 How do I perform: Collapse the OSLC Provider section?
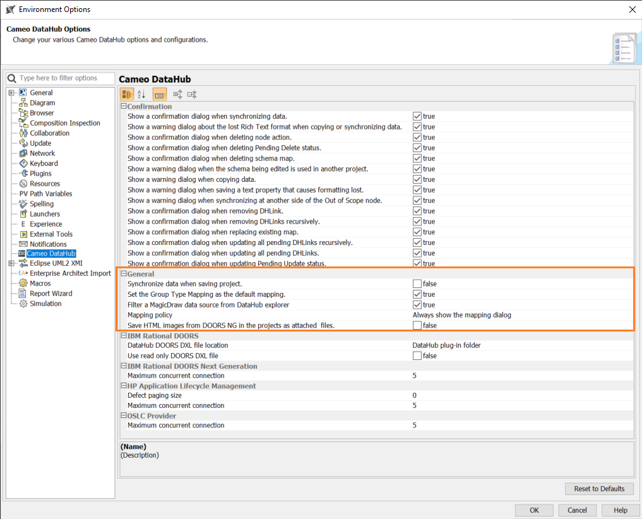pyautogui.click(x=122, y=415)
